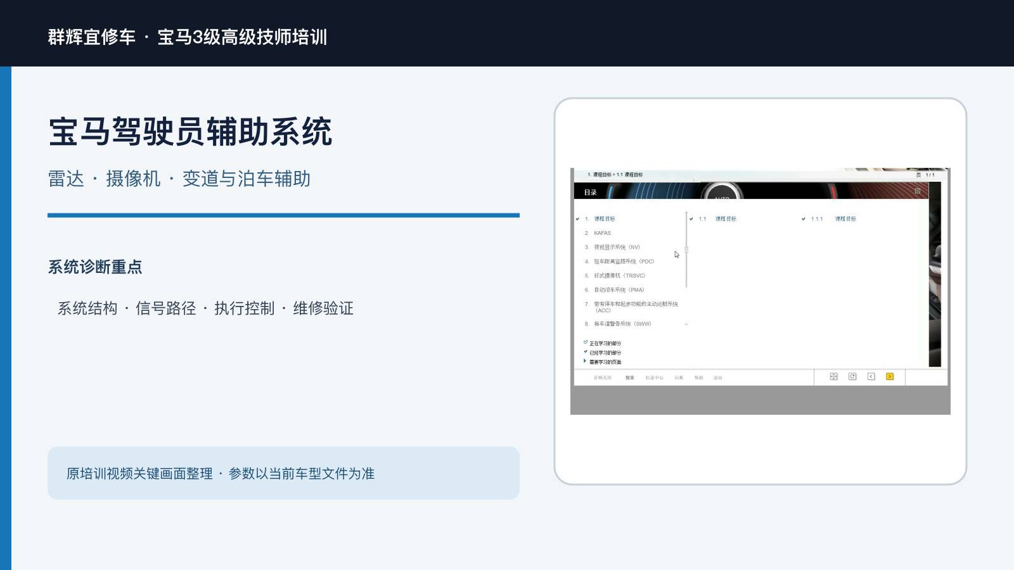Image resolution: width=1014 pixels, height=570 pixels.
Task: Select subsection 1.1.1 课程目标
Action: pos(833,219)
